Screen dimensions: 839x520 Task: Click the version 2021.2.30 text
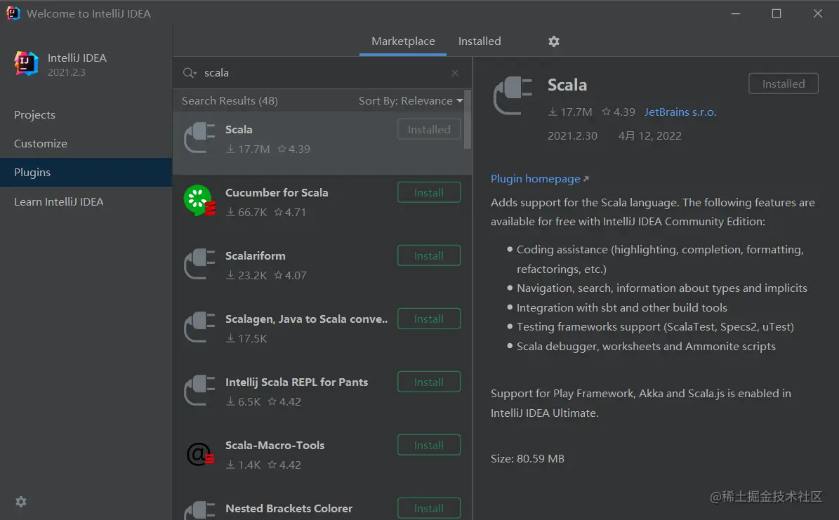(572, 136)
